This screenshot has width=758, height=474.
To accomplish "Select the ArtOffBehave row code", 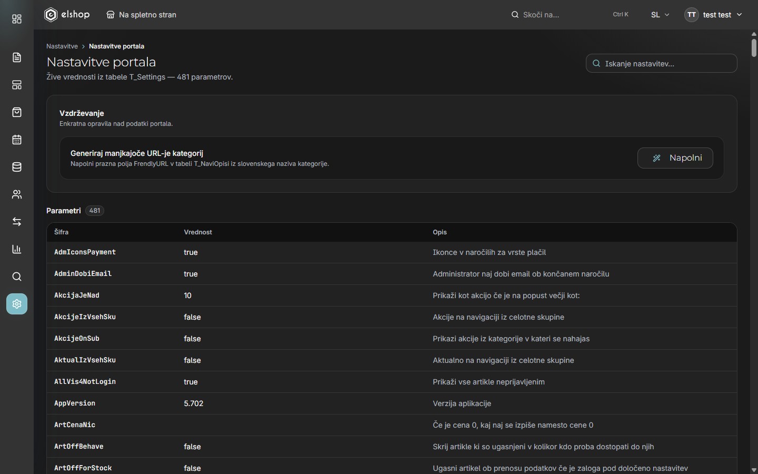I will tap(79, 447).
